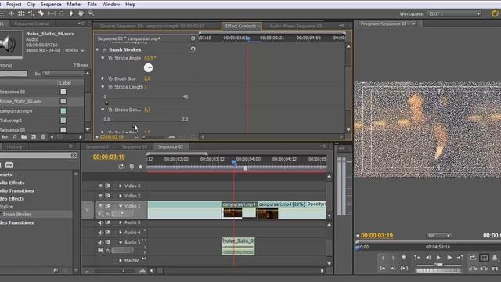The image size is (501, 282).
Task: Step forward one frame
Action: (449, 258)
